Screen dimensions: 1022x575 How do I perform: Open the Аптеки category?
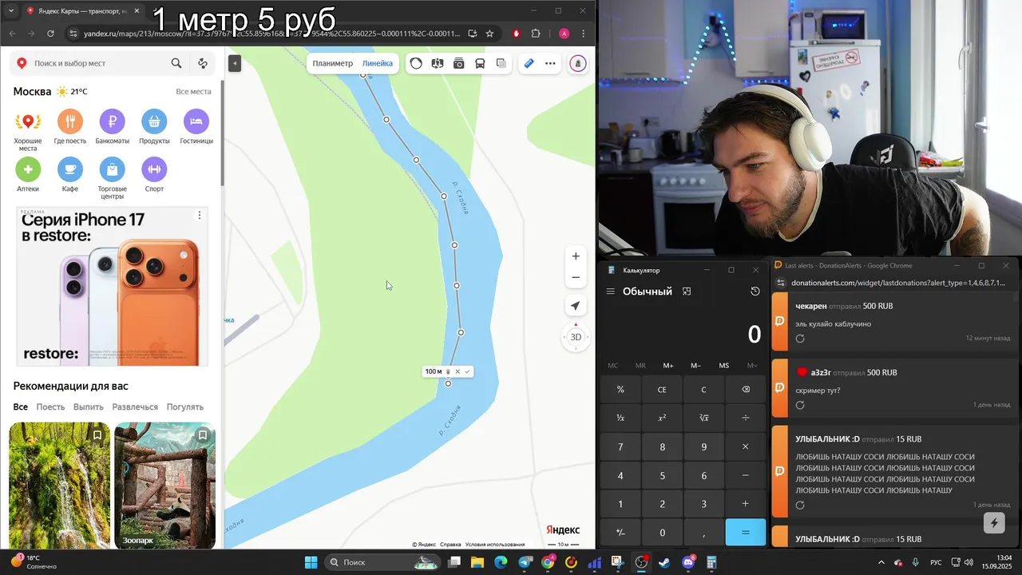[x=28, y=175]
